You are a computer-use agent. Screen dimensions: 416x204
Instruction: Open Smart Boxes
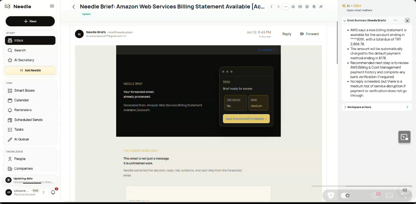tap(30, 90)
